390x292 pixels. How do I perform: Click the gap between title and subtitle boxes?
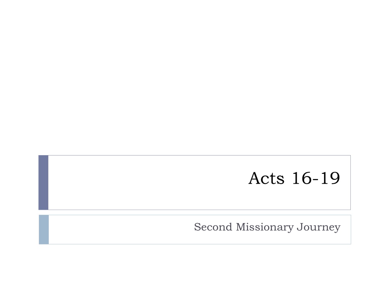click(x=195, y=212)
